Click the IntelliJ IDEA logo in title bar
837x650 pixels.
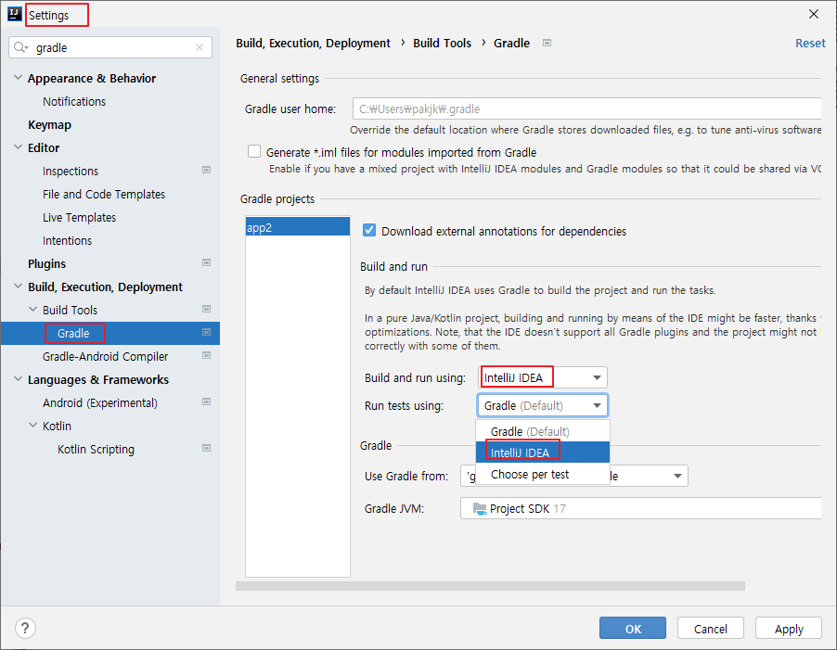tap(15, 14)
